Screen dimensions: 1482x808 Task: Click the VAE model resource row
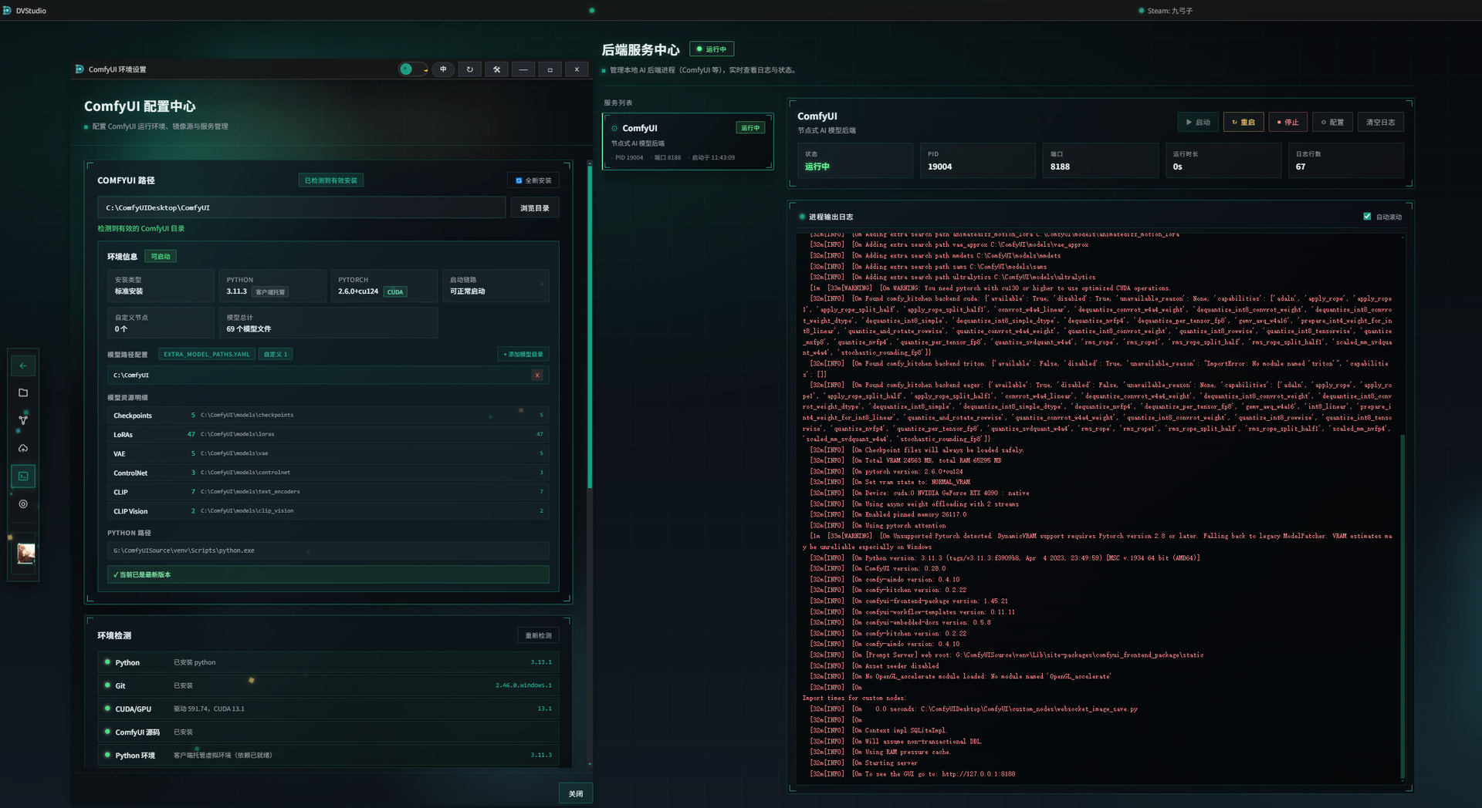click(328, 454)
